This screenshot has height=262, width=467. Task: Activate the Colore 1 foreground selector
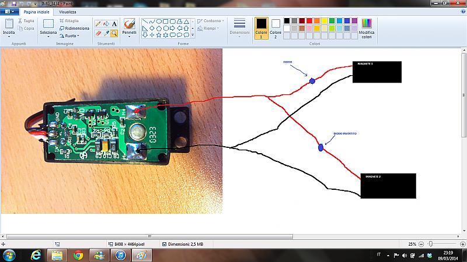click(262, 27)
